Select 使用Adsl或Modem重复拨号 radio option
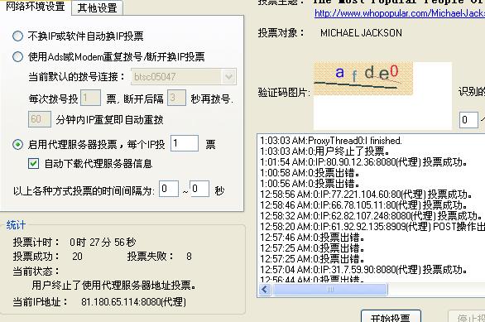Image resolution: width=485 pixels, height=322 pixels. pos(17,56)
